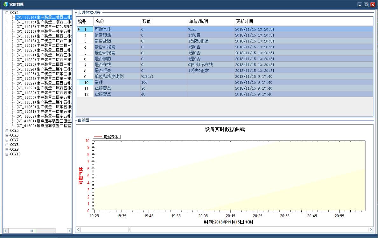Click the right arrow of tree scrollbar
Image resolution: width=378 pixels, height=238 pixels.
(69, 230)
